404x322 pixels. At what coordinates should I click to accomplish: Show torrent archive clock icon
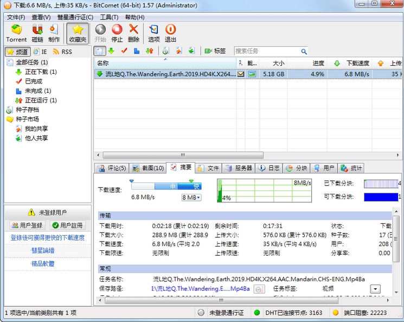click(x=165, y=51)
